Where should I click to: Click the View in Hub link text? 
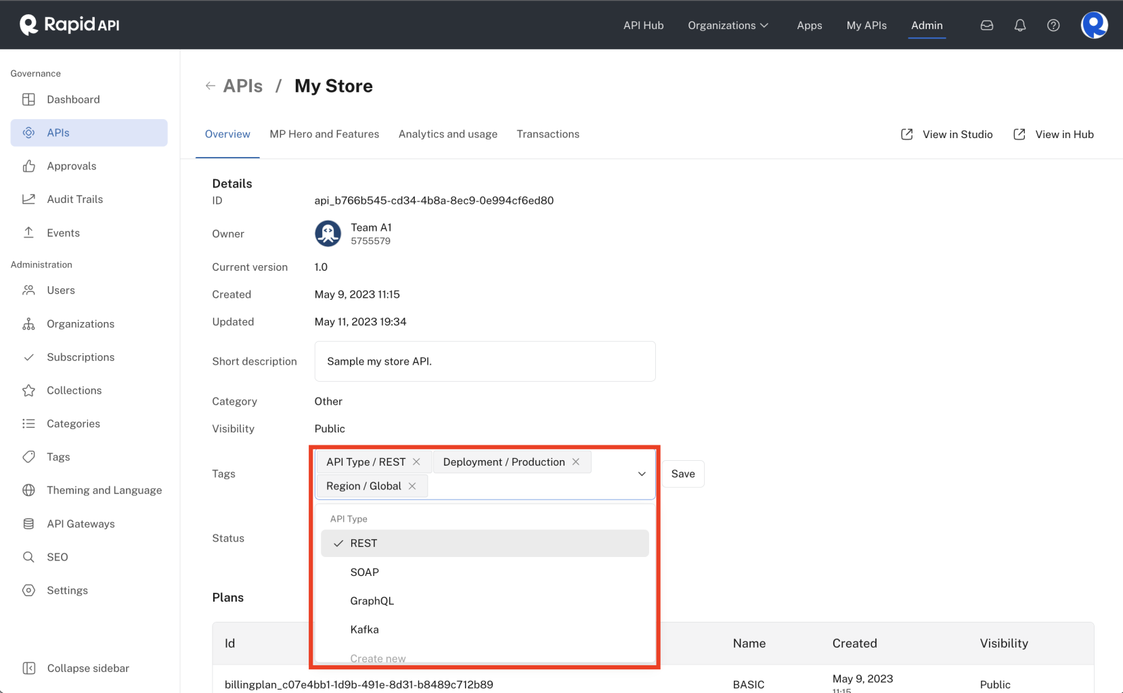tap(1065, 134)
